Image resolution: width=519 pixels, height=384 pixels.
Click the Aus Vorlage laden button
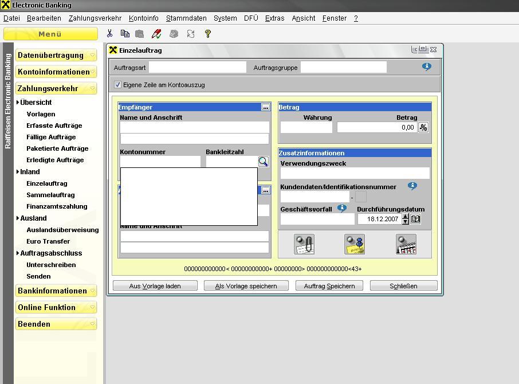155,286
